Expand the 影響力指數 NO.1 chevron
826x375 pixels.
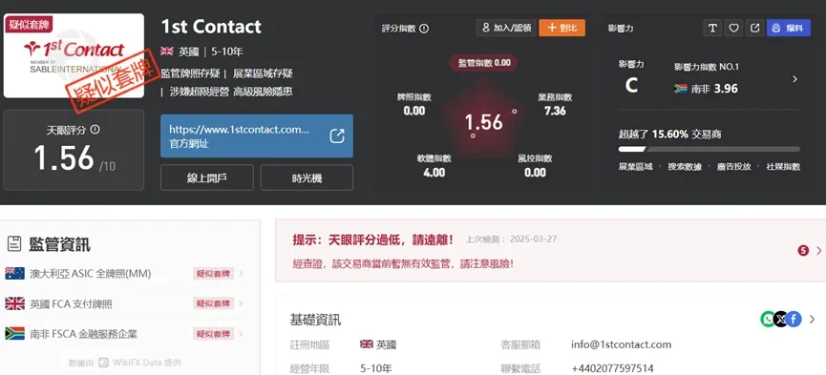click(x=794, y=79)
